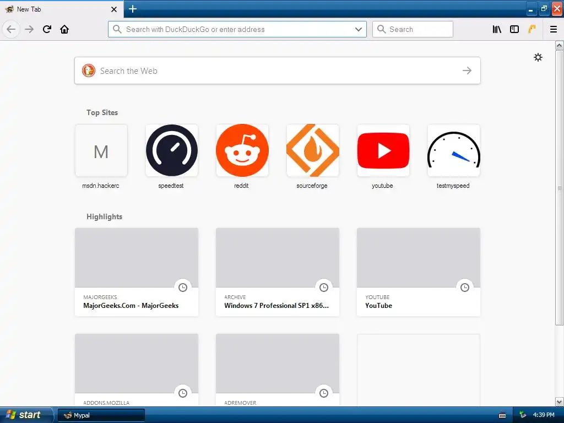
Task: Open the Library bookshelf icon
Action: (497, 29)
